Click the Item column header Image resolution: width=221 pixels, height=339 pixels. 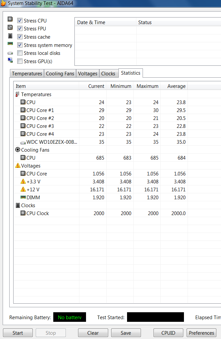[x=46, y=86]
